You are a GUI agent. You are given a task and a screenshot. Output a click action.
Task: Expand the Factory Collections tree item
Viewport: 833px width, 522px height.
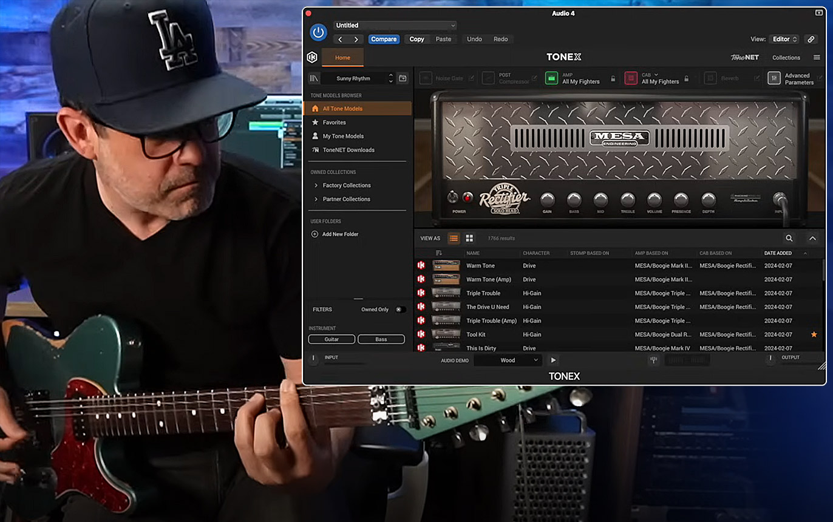point(316,186)
